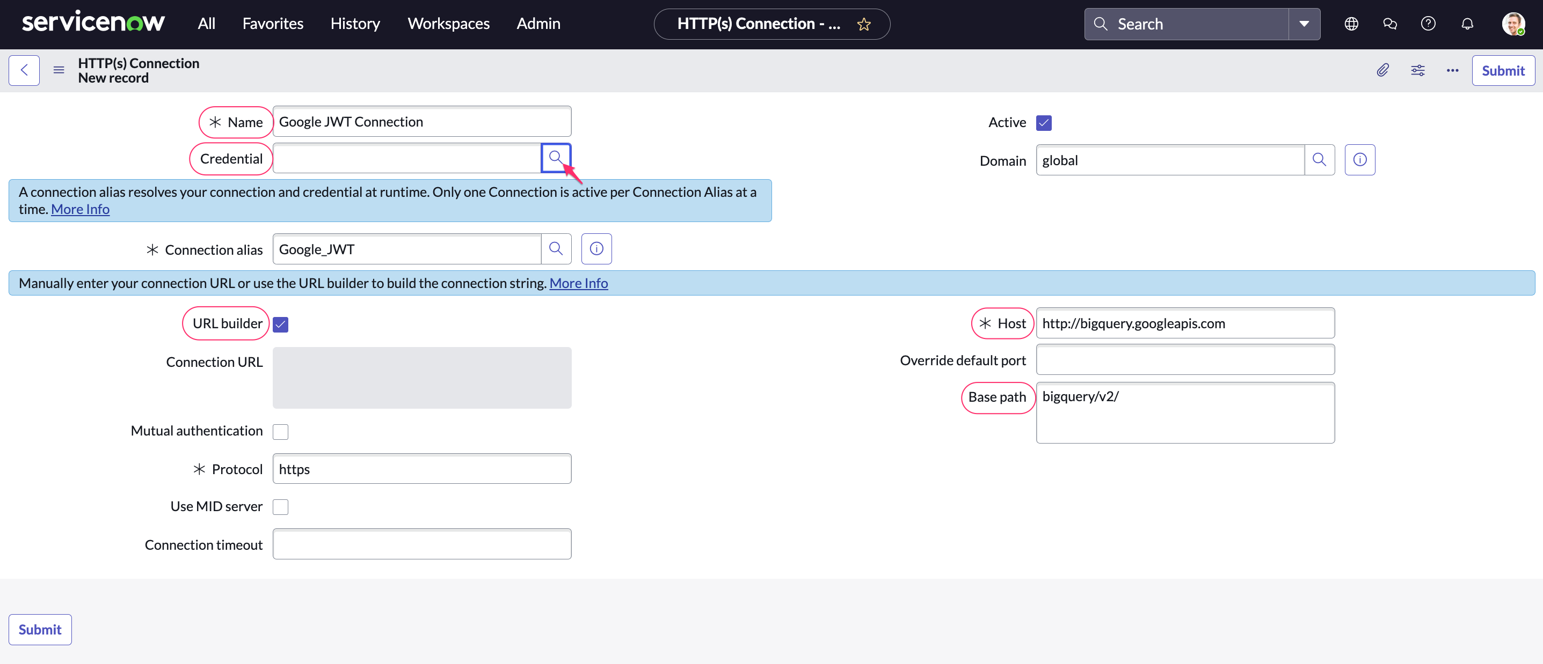Click the Override default port label
Viewport: 1543px width, 664px height.
[963, 360]
